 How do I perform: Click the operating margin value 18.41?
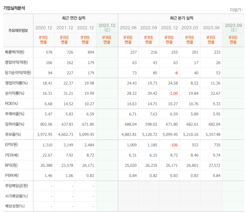(x=47, y=83)
